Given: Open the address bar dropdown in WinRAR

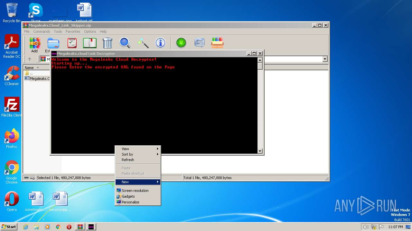Looking at the screenshot, I should coord(325,59).
